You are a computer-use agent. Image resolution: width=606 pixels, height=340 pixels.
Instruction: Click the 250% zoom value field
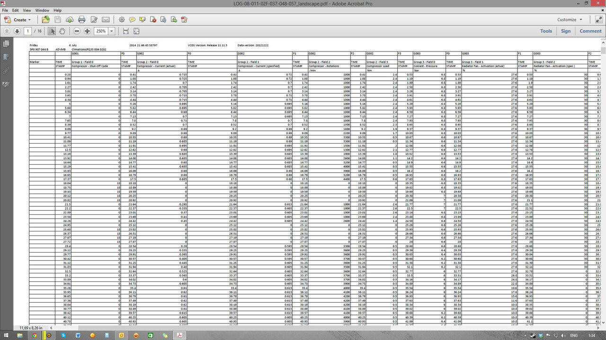click(x=101, y=31)
